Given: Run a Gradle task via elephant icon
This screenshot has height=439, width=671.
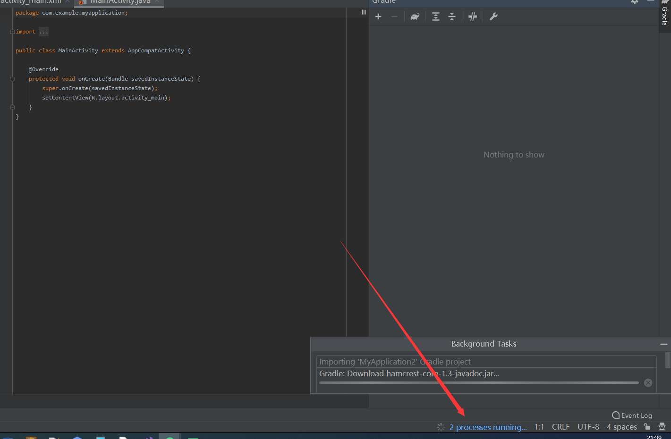Looking at the screenshot, I should [415, 17].
